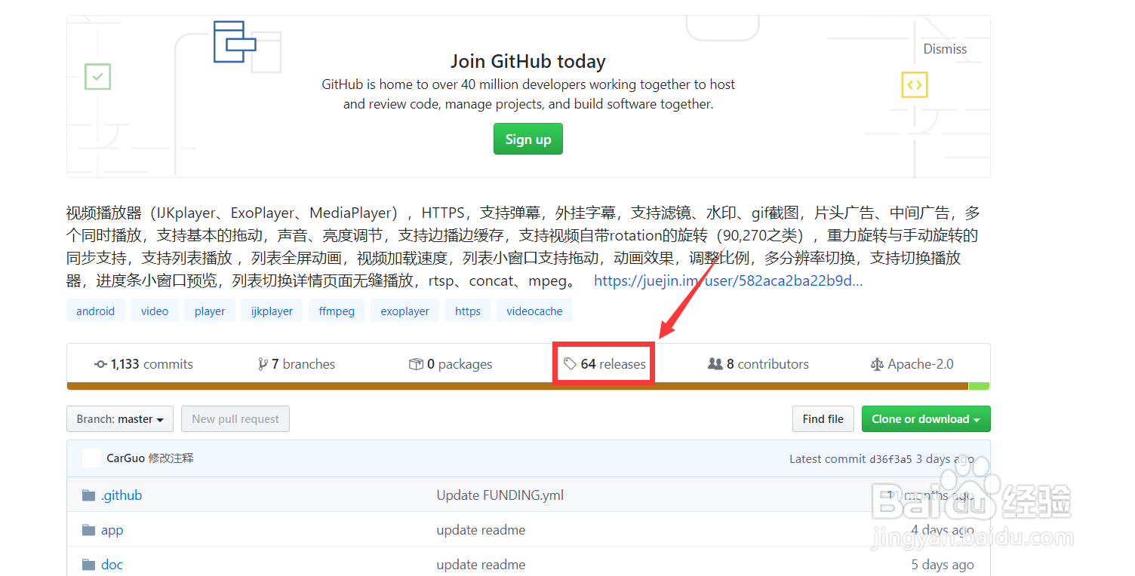Open the app folder
The image size is (1135, 576).
pos(112,530)
